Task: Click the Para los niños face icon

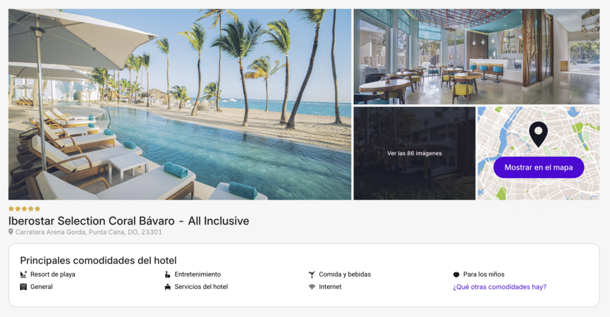Action: tap(456, 275)
